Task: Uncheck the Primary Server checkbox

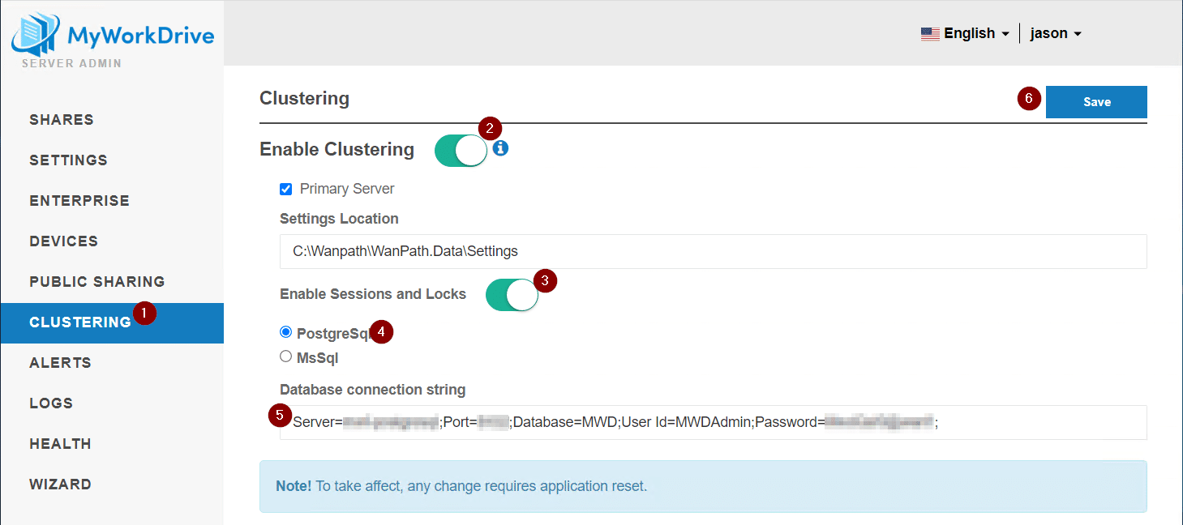Action: 285,189
